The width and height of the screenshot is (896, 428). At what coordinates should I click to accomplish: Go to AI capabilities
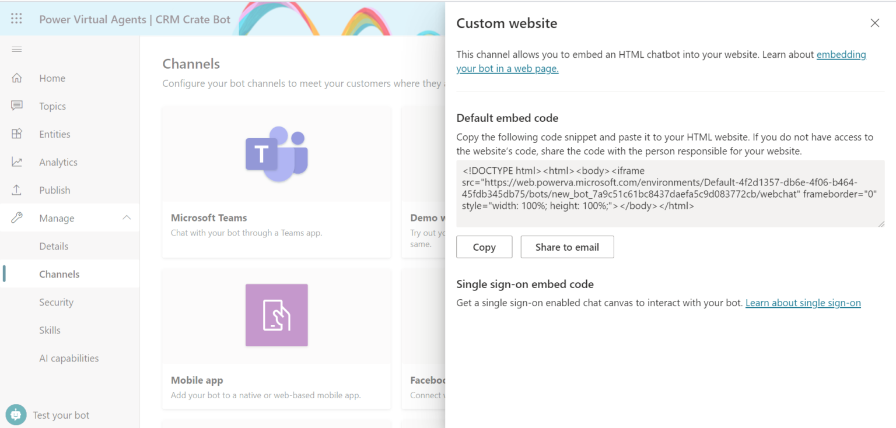tap(69, 358)
